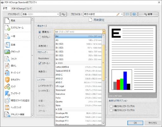Select the 圧縮 compression icon in sidebar
The image size is (162, 127).
click(7, 45)
